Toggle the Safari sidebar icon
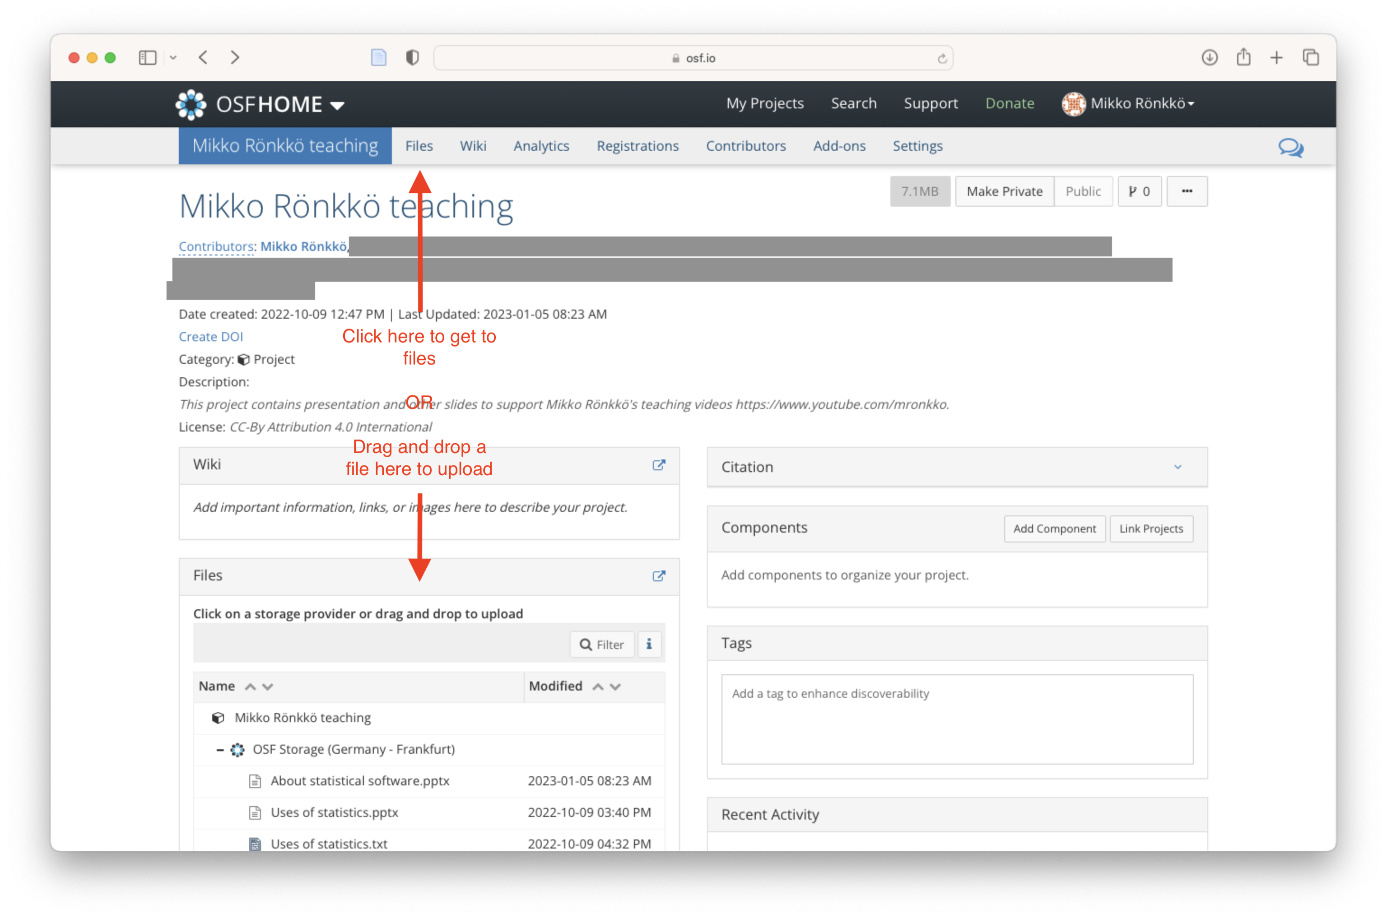Viewport: 1387px width, 918px height. [x=148, y=57]
